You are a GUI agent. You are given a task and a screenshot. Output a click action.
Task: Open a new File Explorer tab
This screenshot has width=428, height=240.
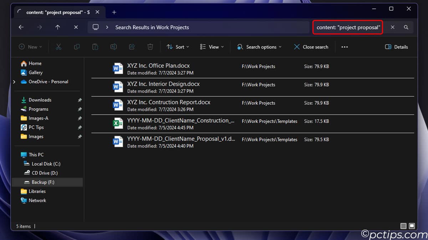114,12
